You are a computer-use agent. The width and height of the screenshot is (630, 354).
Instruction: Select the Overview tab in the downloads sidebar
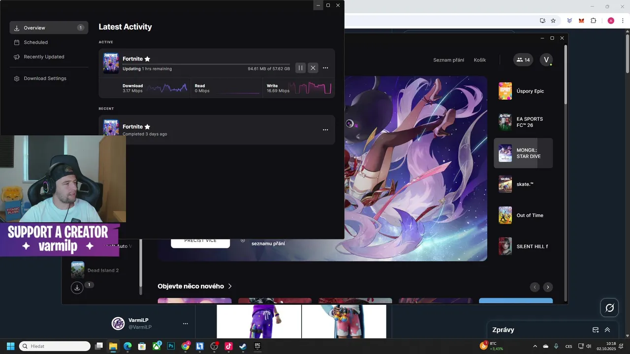click(49, 28)
